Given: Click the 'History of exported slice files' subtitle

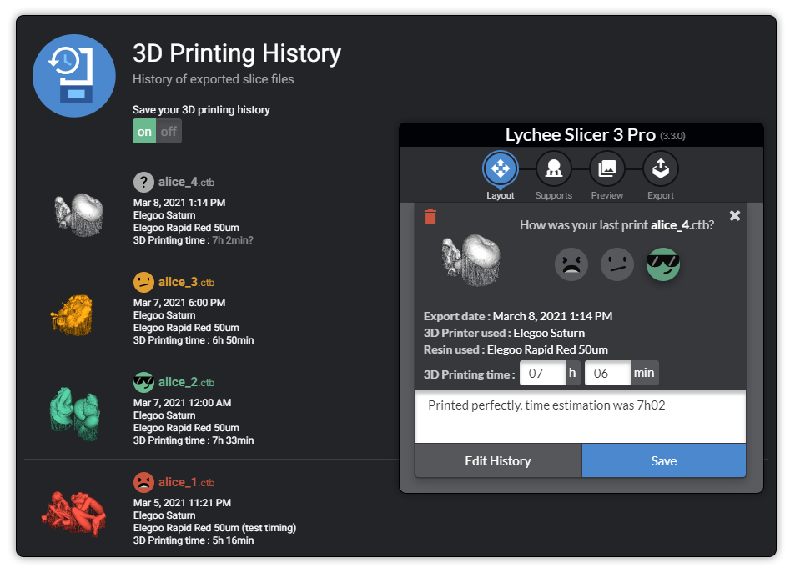Looking at the screenshot, I should click(213, 79).
